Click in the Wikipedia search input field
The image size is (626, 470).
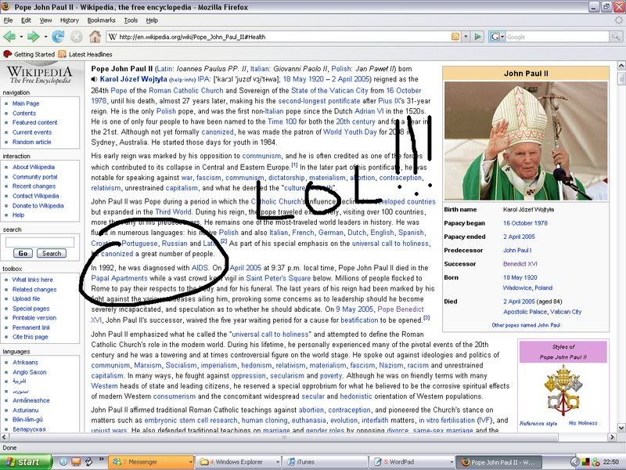tap(40, 242)
